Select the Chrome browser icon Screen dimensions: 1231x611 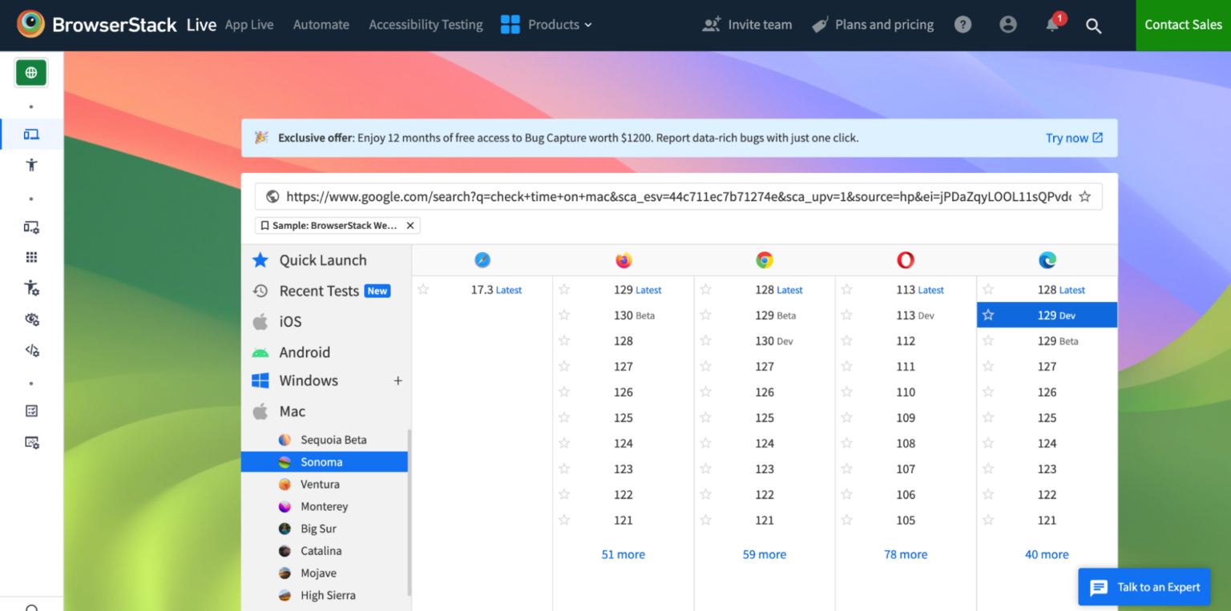click(764, 259)
